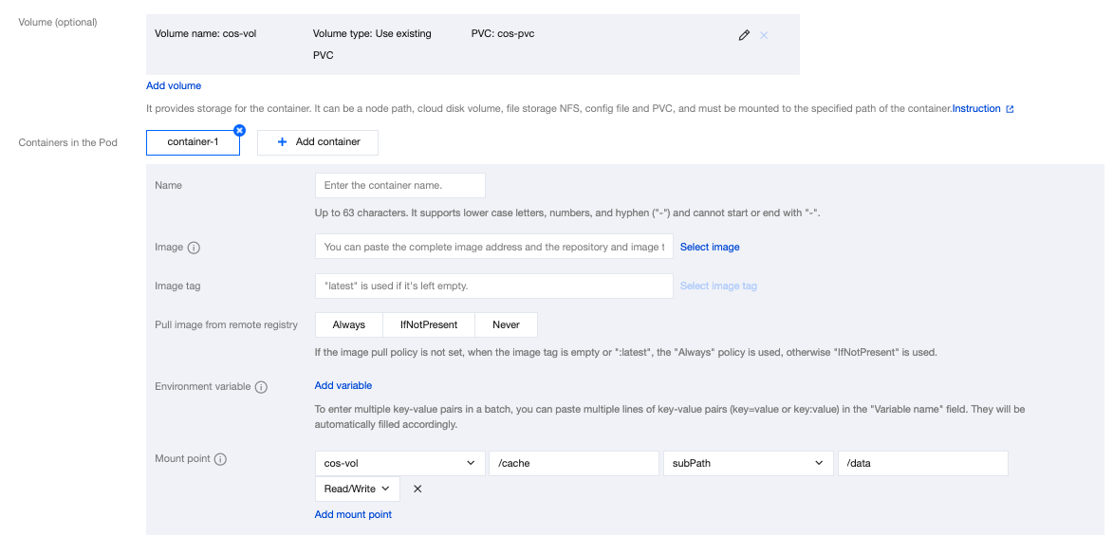Viewport: 1113px width, 535px height.
Task: Click the Select image link
Action: click(x=710, y=247)
